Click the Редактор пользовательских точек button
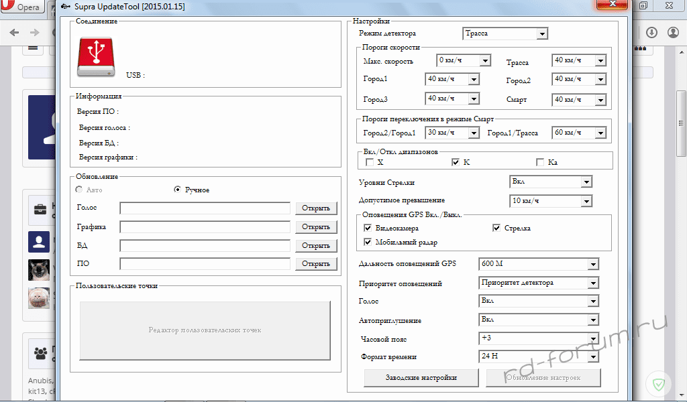Viewport: 687px width, 402px height. pyautogui.click(x=205, y=331)
